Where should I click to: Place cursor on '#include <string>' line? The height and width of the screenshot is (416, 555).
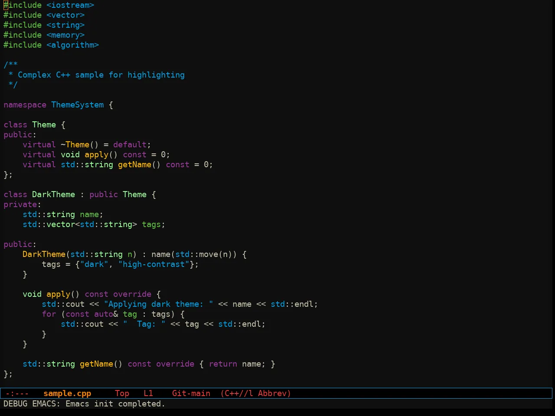(x=44, y=25)
